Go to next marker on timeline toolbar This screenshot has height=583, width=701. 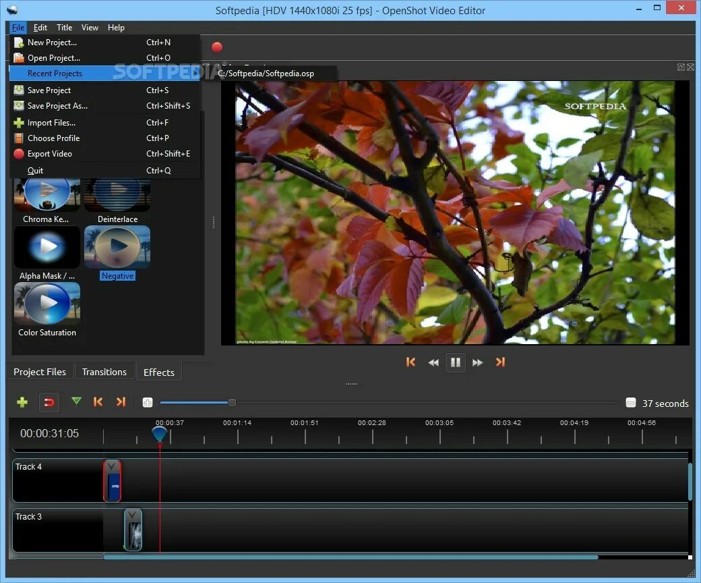coord(121,401)
